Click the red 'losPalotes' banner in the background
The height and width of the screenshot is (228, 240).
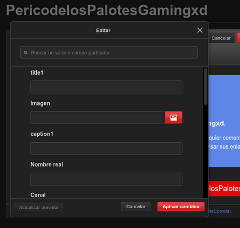pos(224,189)
